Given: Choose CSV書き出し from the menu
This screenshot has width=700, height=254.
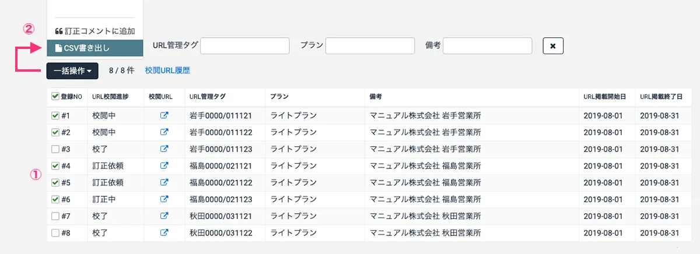Looking at the screenshot, I should tap(94, 48).
